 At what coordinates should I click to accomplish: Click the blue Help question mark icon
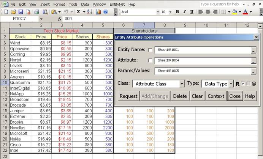(x=106, y=12)
